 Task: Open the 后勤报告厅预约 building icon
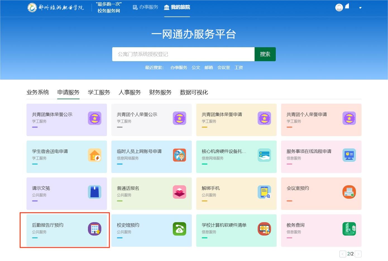coord(95,229)
